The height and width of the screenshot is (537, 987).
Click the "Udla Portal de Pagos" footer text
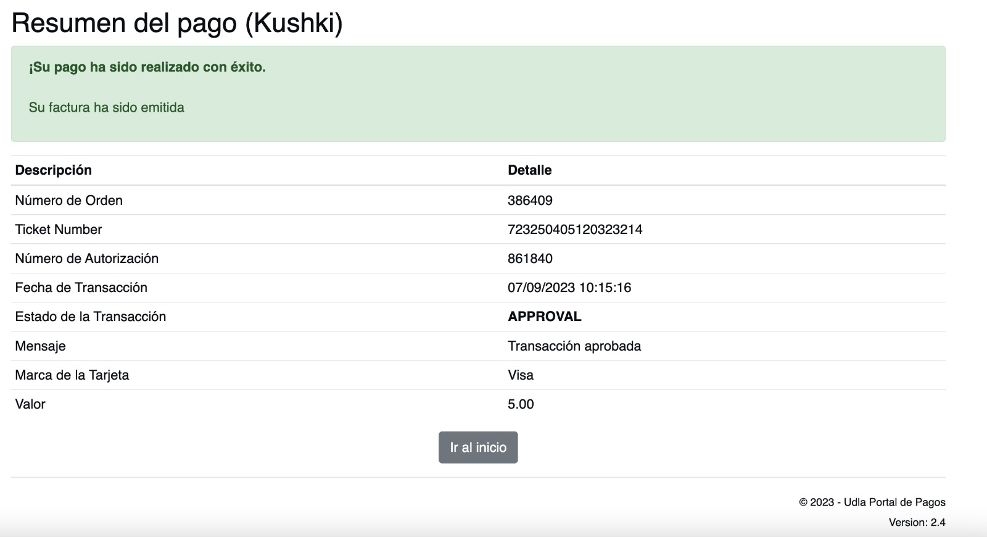pos(894,502)
